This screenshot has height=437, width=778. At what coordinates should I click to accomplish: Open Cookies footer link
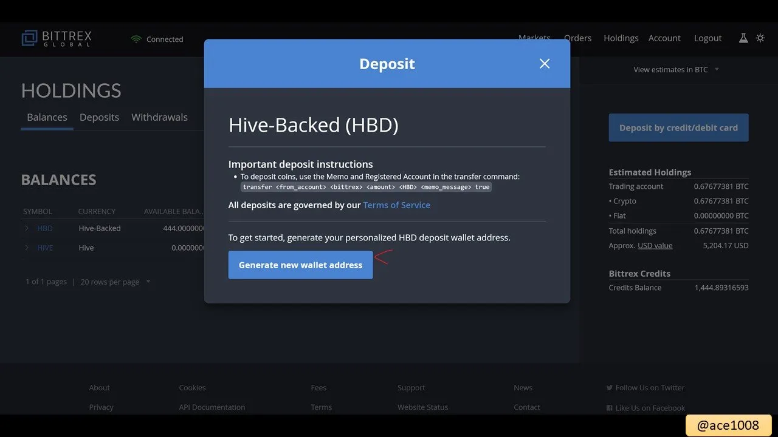(x=192, y=388)
